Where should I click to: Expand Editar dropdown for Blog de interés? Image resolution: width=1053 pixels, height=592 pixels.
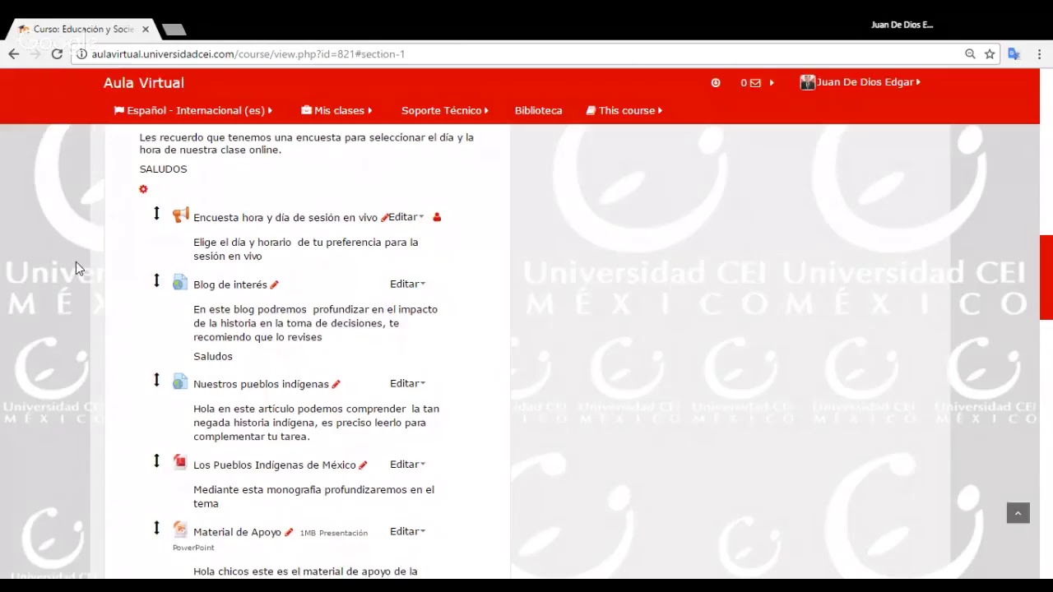click(x=407, y=284)
